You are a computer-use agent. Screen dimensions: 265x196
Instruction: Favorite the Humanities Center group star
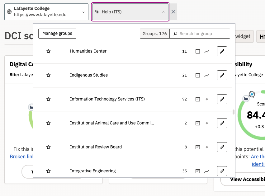[x=48, y=51]
